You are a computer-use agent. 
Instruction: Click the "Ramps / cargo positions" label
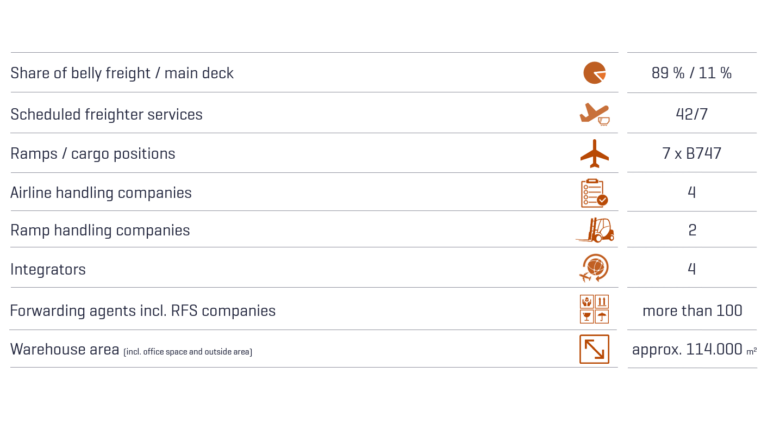coord(93,154)
